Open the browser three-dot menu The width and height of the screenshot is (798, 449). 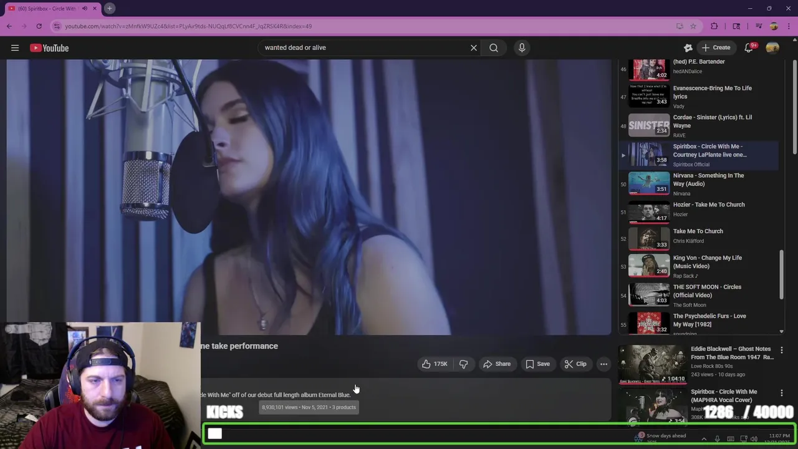pos(789,26)
